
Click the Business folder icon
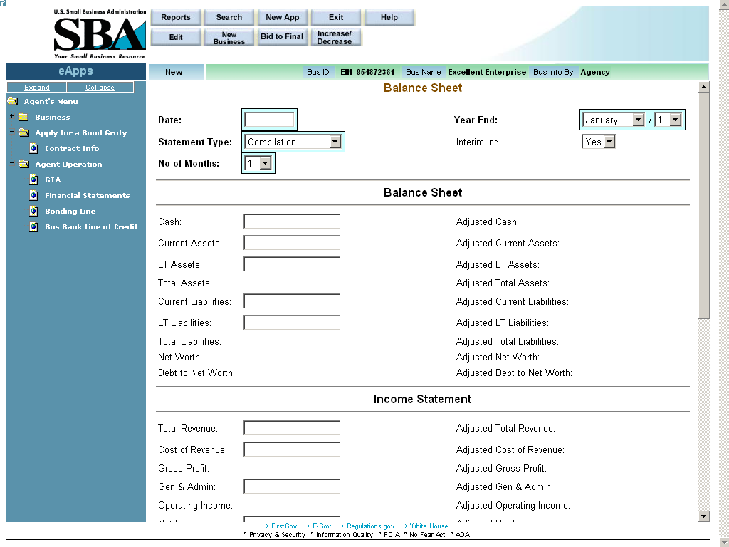23,118
